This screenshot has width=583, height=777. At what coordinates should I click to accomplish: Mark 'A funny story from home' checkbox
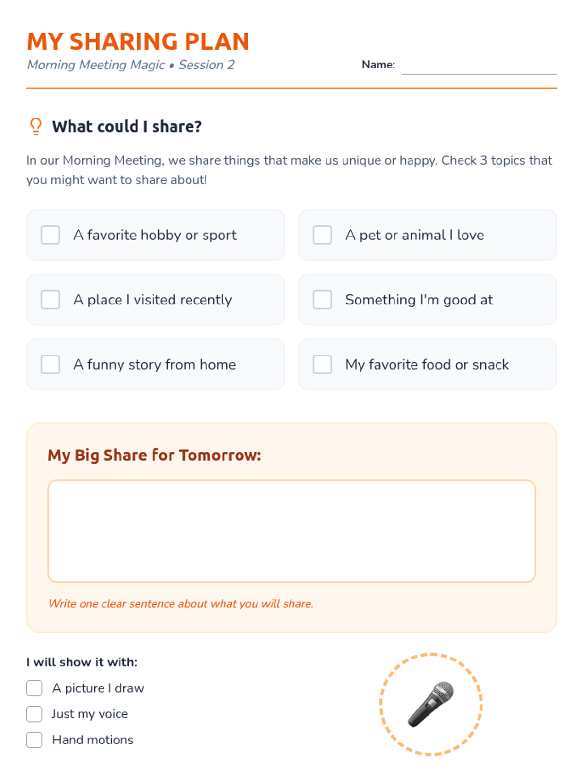point(51,364)
